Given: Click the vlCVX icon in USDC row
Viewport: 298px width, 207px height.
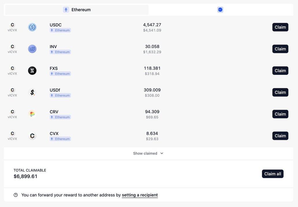Looking at the screenshot, I should (x=12, y=25).
